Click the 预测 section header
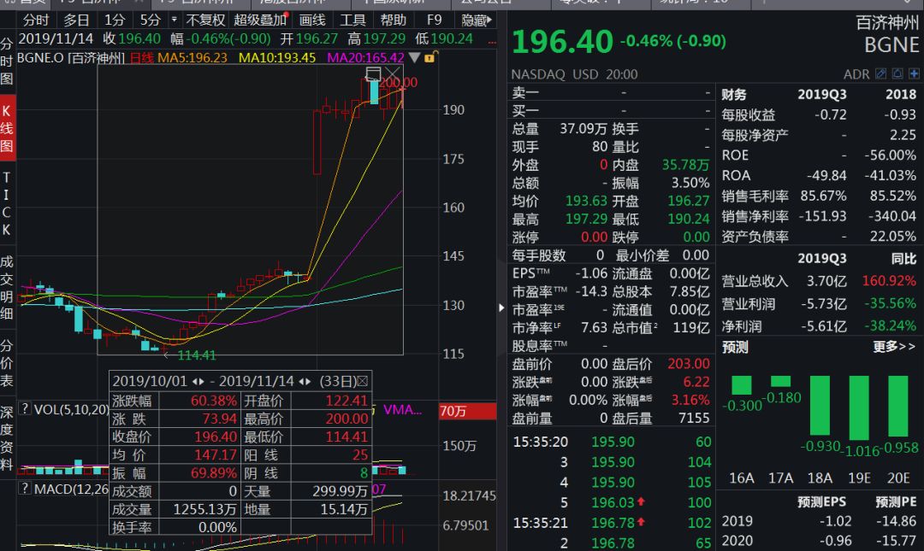Viewport: 924px width, 551px height. click(x=735, y=348)
